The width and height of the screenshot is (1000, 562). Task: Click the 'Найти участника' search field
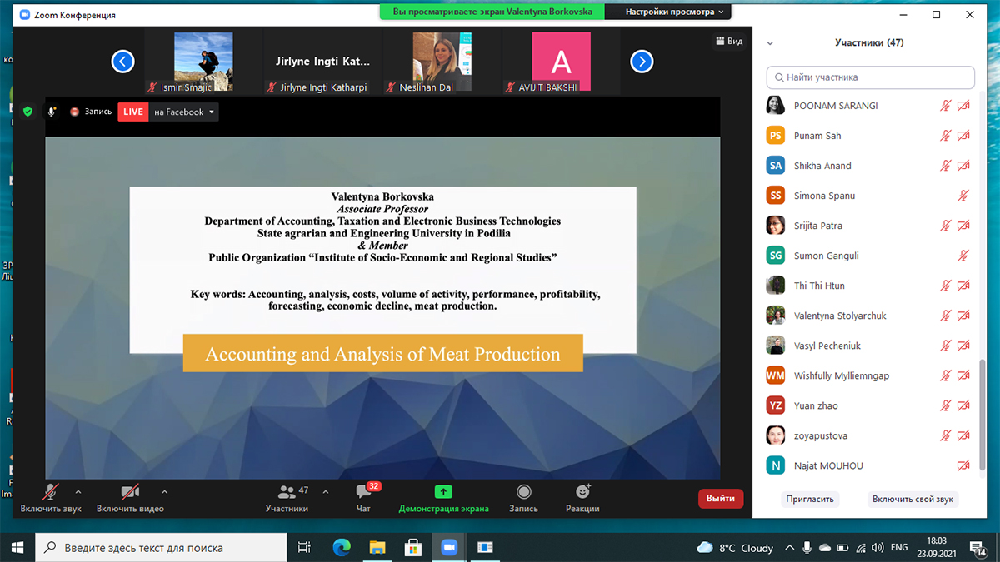point(870,77)
